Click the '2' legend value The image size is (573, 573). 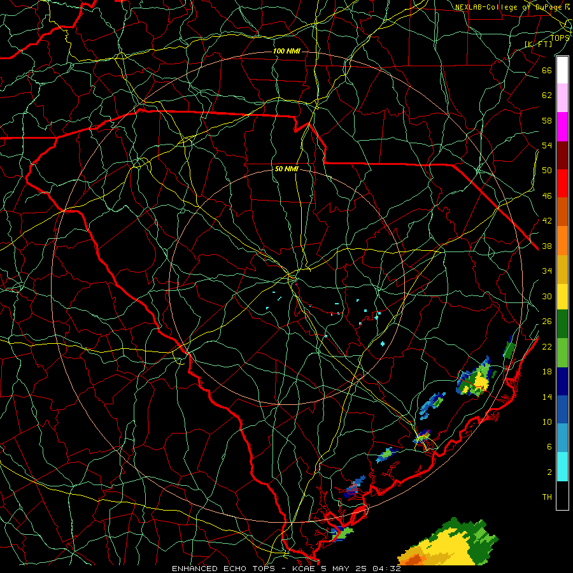(x=549, y=472)
